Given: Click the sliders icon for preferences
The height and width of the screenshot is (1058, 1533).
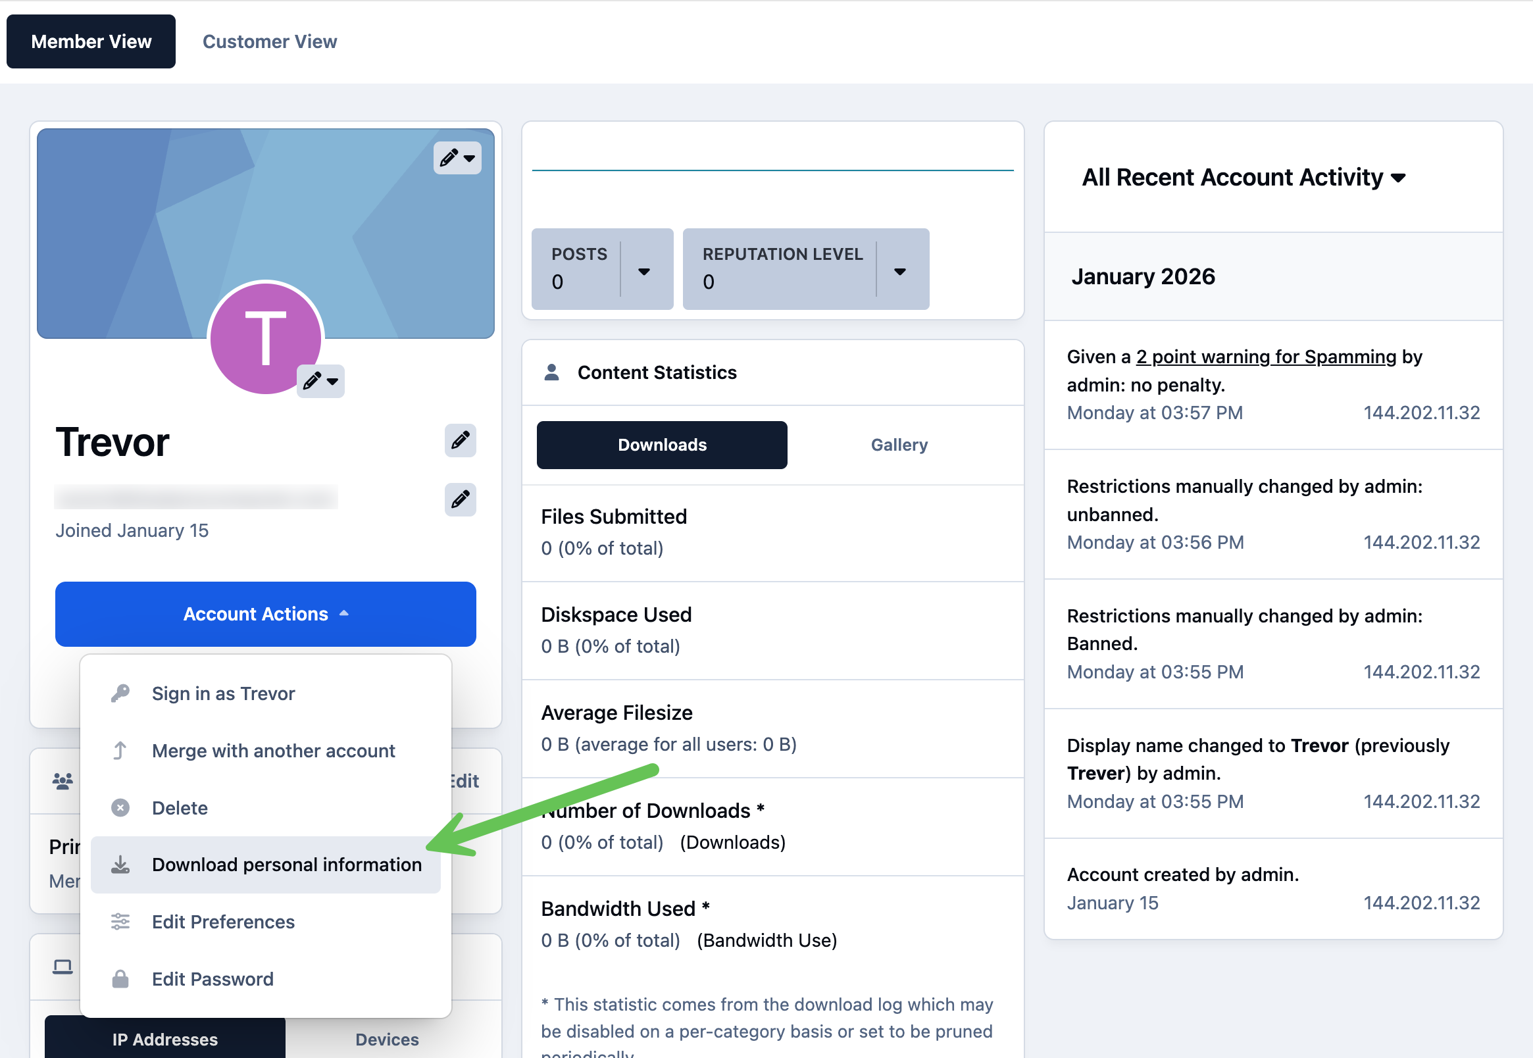Looking at the screenshot, I should [x=120, y=921].
